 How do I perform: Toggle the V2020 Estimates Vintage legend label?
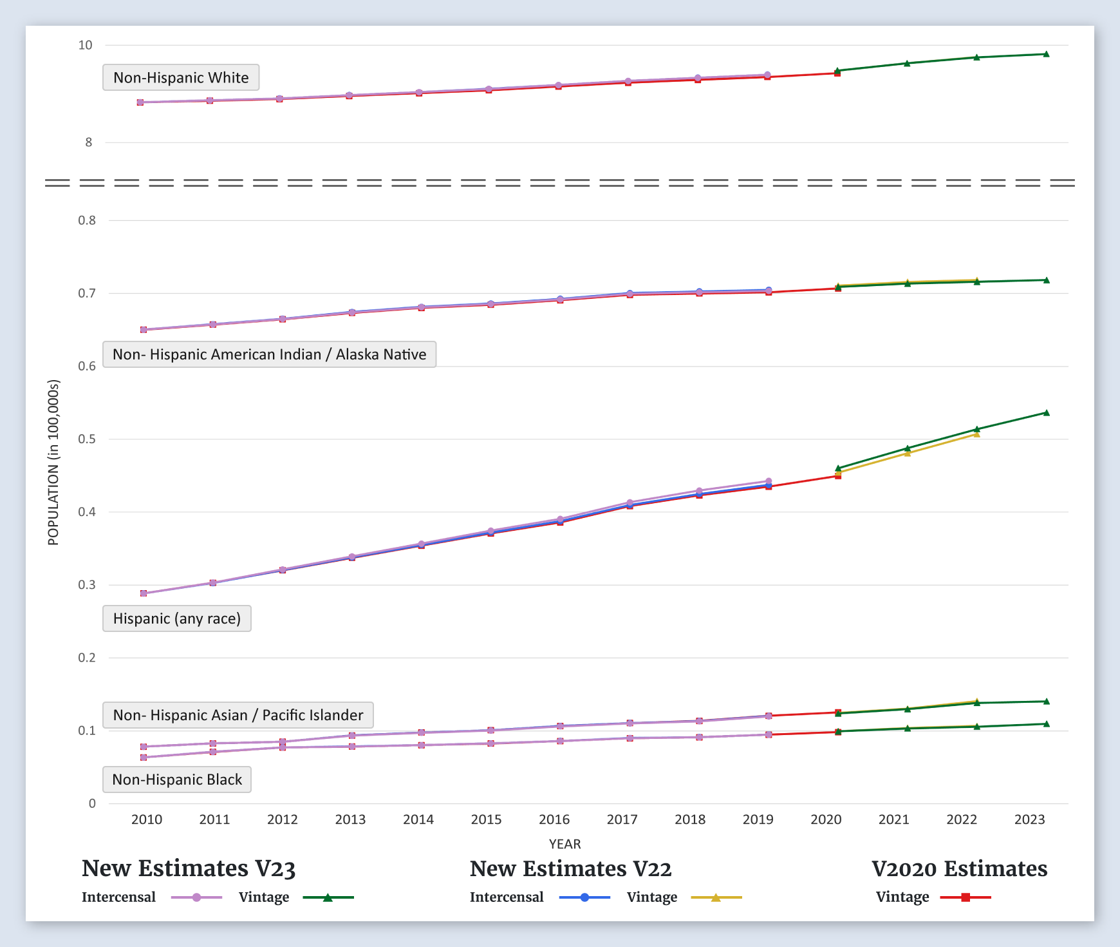902,897
